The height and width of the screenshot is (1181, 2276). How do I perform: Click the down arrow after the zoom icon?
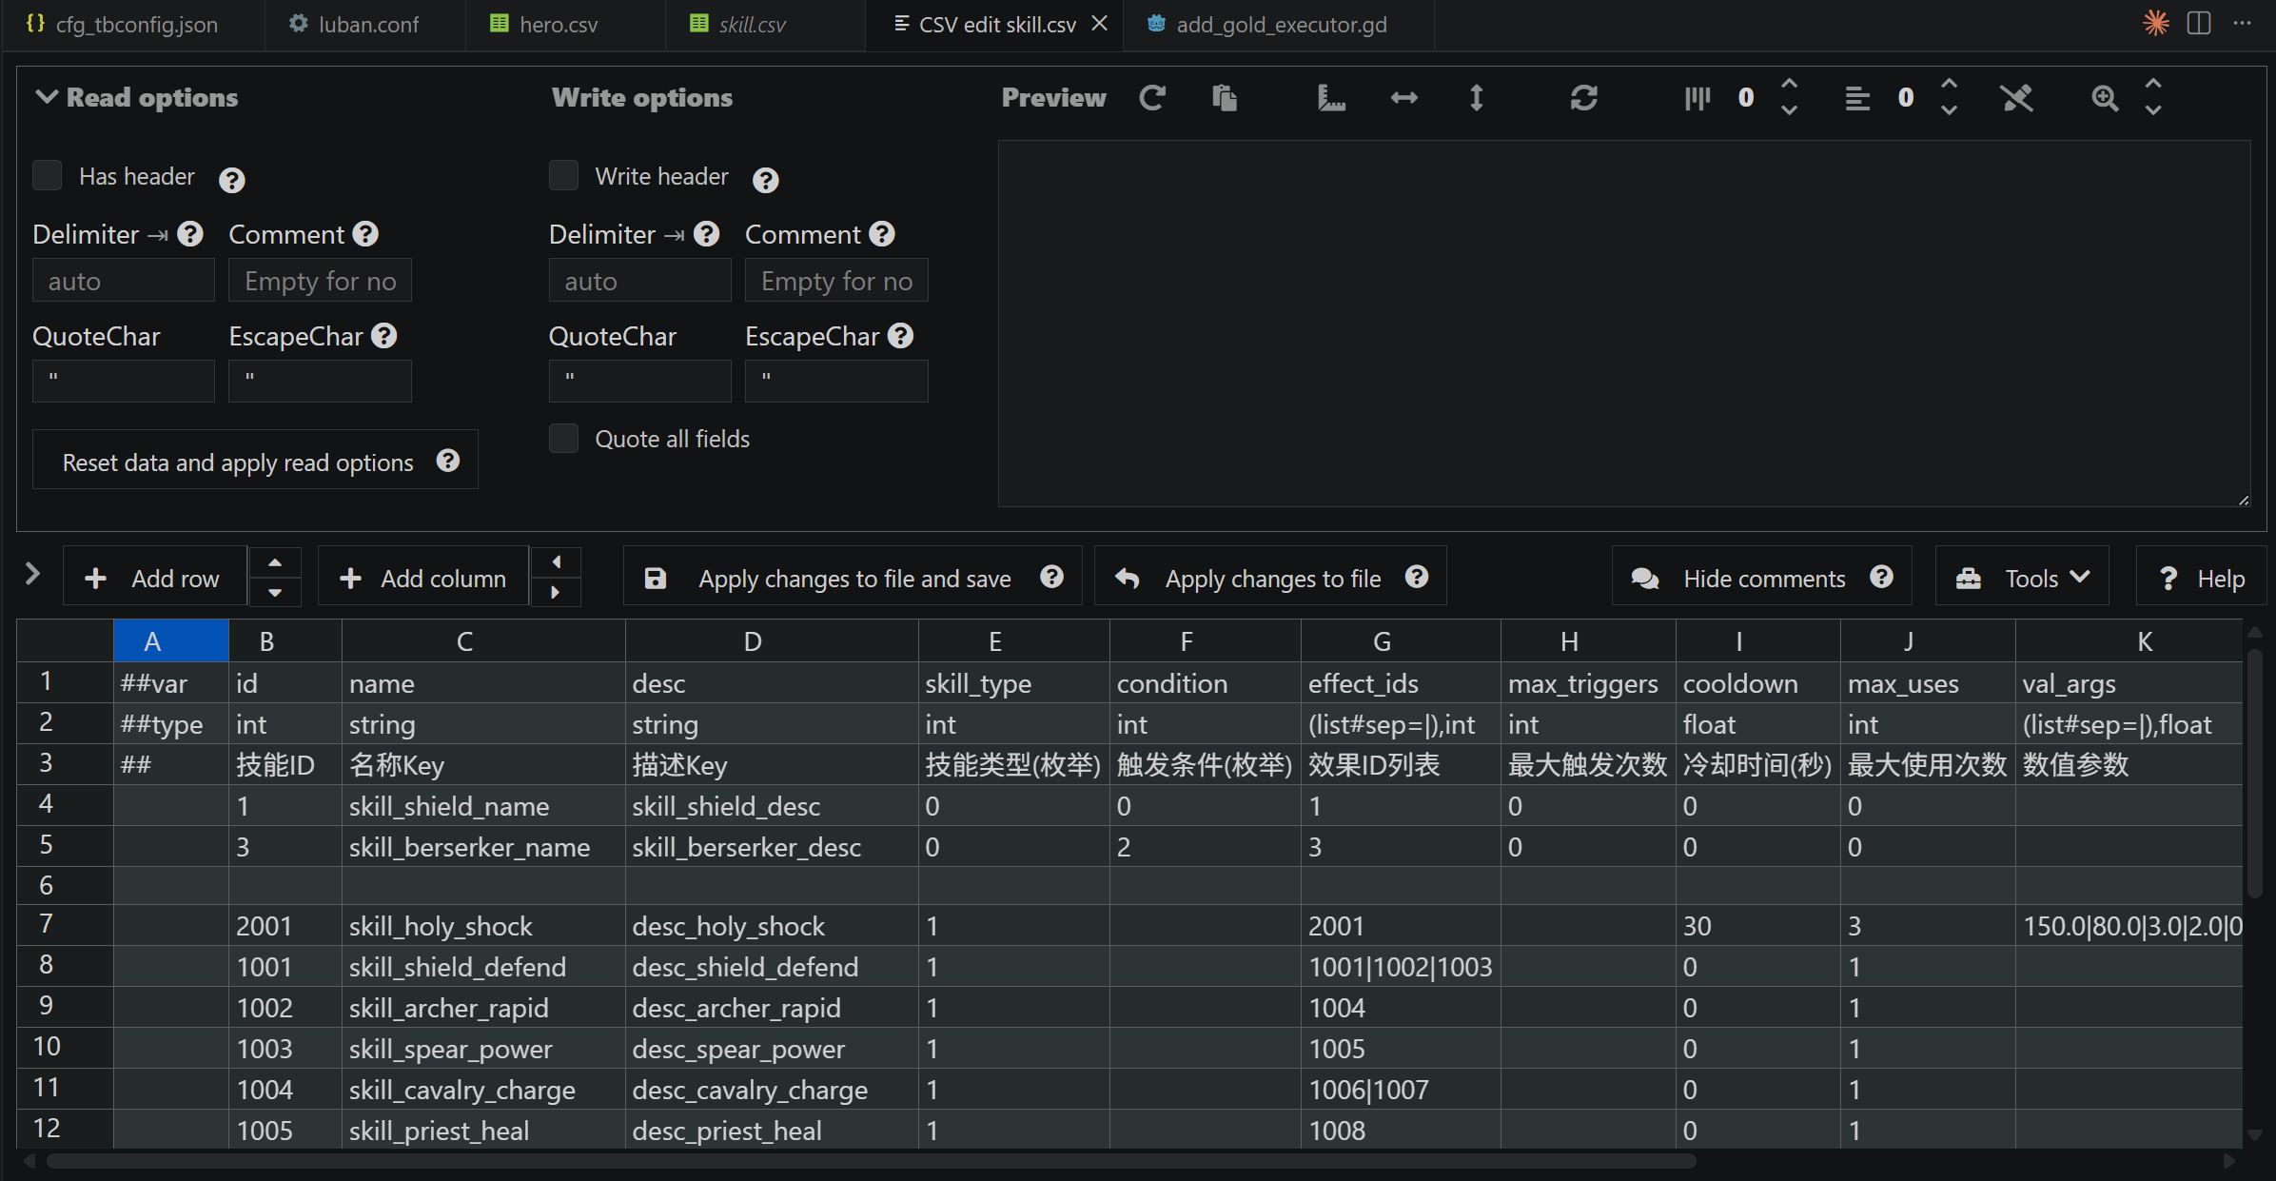pos(2153,110)
